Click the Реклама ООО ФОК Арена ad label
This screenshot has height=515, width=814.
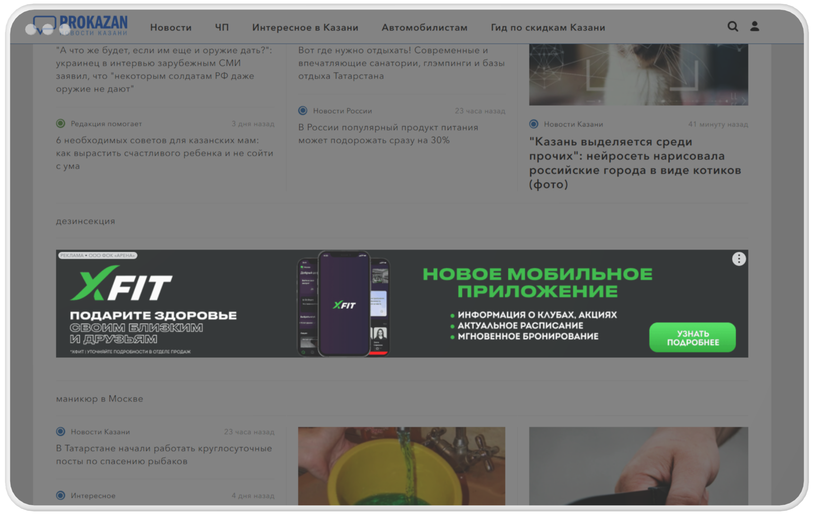coord(97,255)
